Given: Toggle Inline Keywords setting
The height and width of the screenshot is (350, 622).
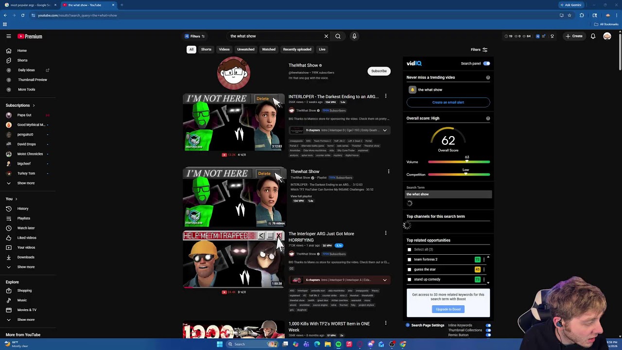Looking at the screenshot, I should click(x=488, y=325).
